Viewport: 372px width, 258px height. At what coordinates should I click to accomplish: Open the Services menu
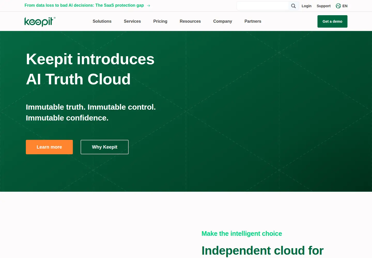pyautogui.click(x=132, y=21)
